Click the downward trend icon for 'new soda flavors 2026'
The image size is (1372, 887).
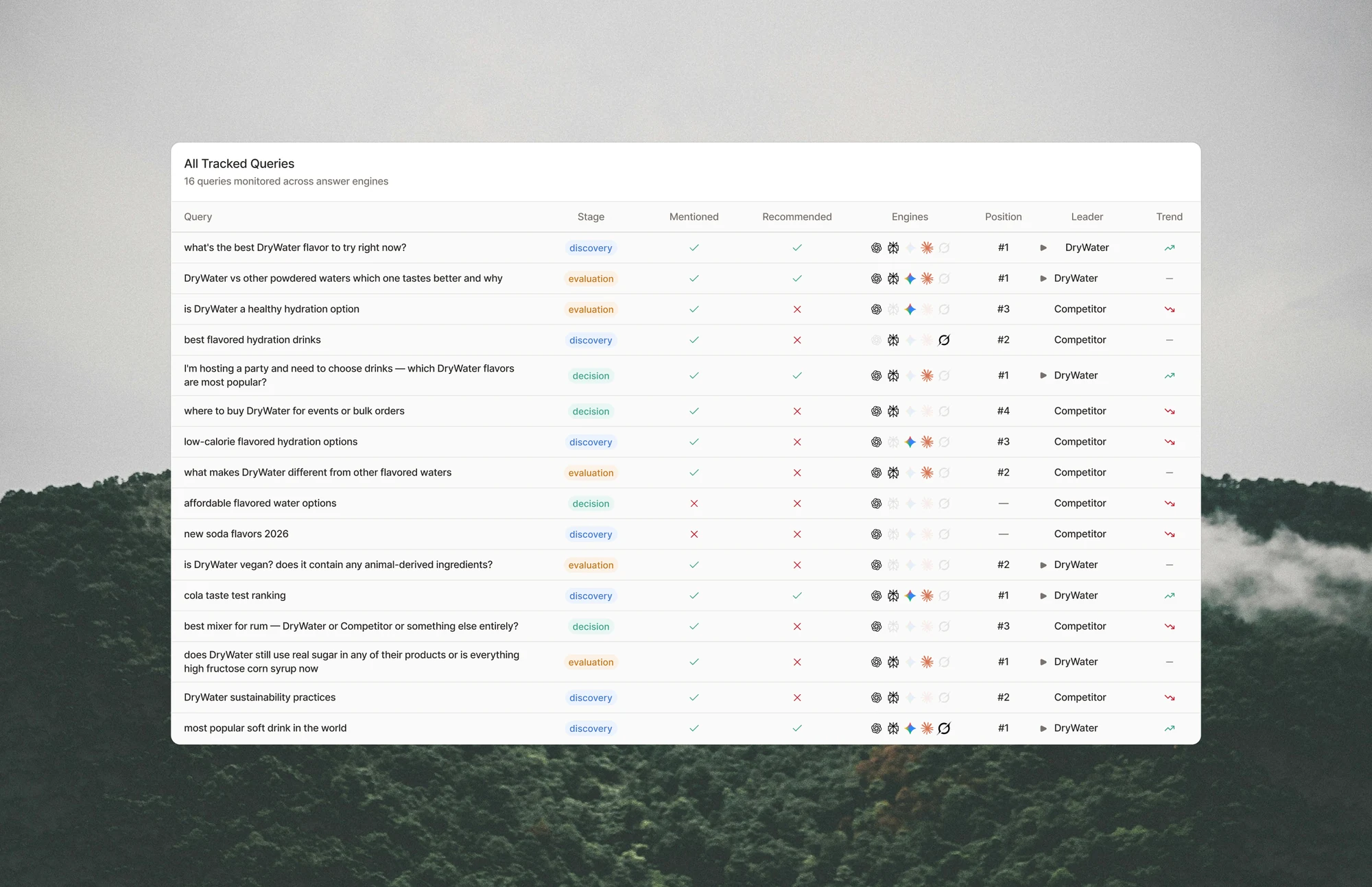[1170, 534]
